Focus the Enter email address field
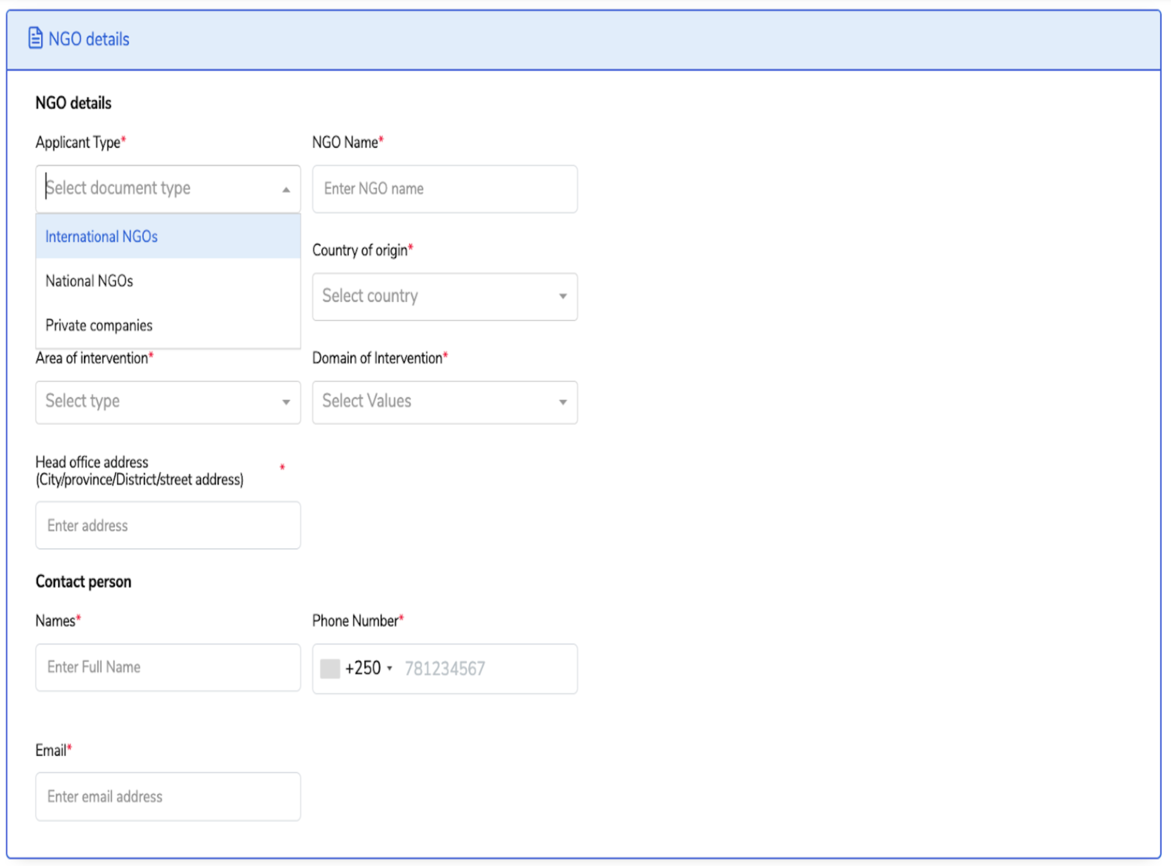The image size is (1171, 866). 168,797
